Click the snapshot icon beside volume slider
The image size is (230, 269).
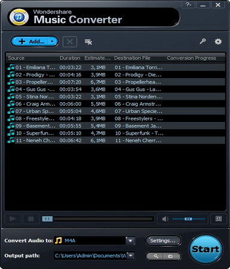click(219, 219)
